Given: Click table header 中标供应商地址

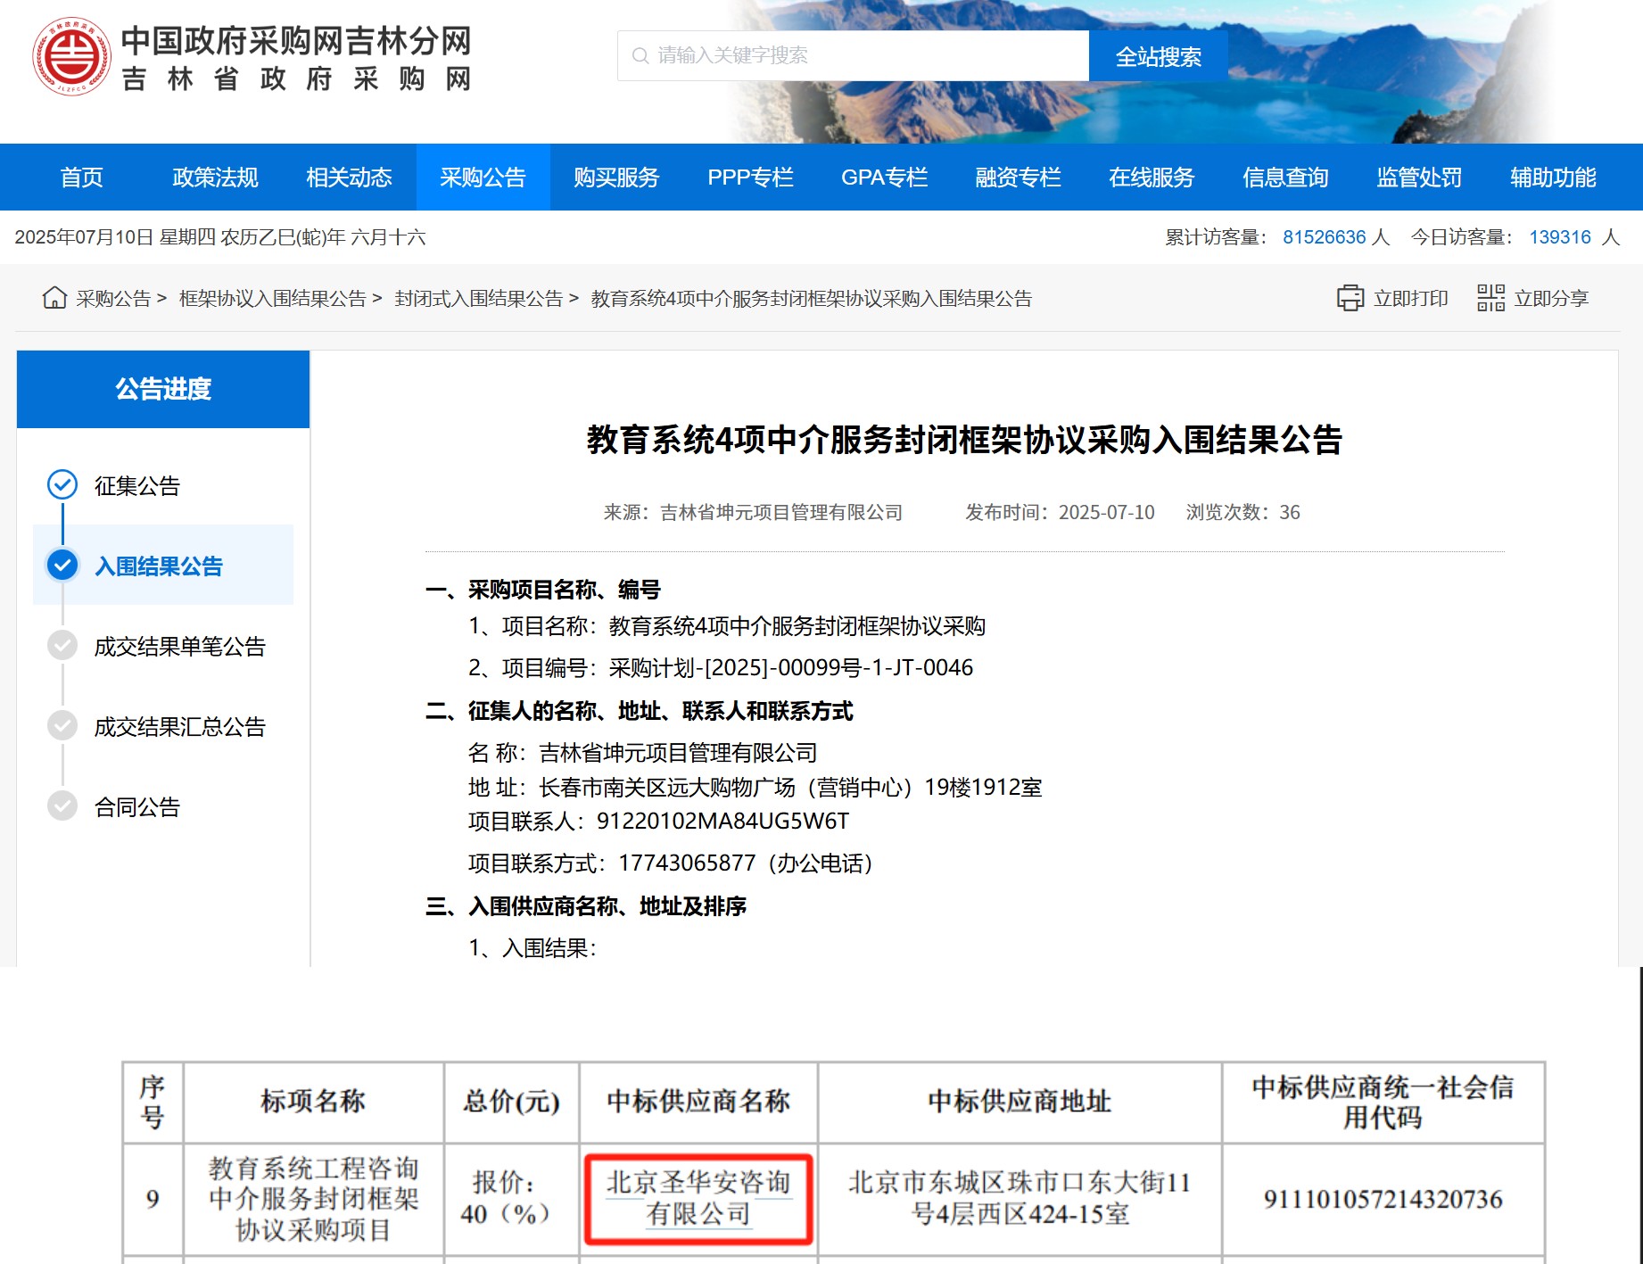Looking at the screenshot, I should click(1020, 1101).
